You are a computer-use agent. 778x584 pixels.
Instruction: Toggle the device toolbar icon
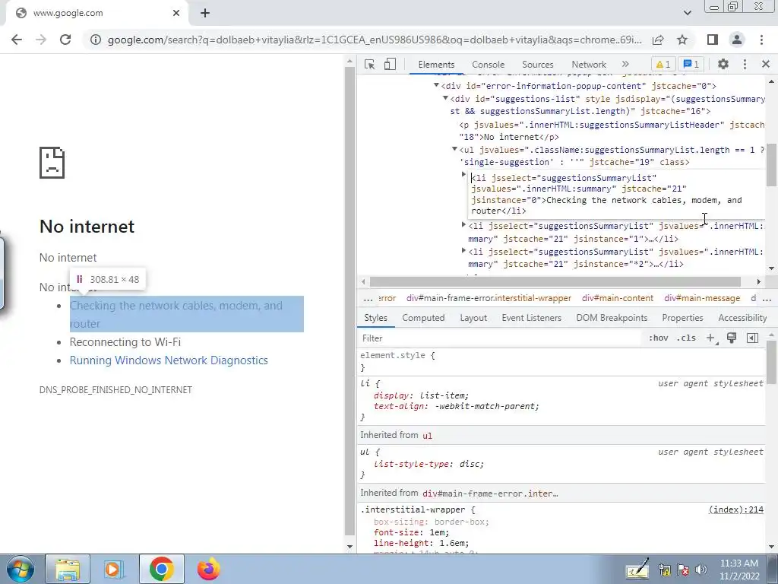pos(390,65)
